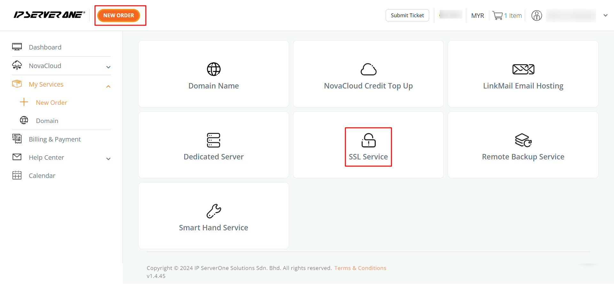Select NovaCloud Credit Top Up label
The width and height of the screenshot is (614, 284).
click(368, 86)
